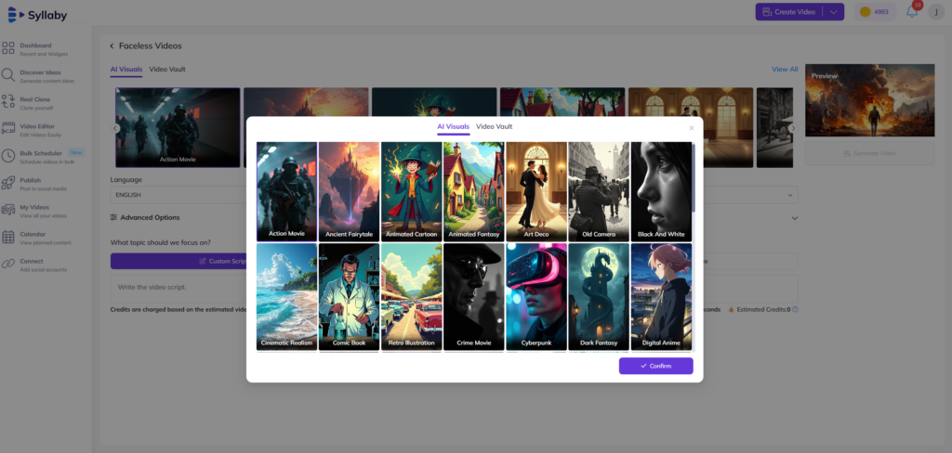Choose the Cyberpunk style thumbnail
This screenshot has width=952, height=453.
pos(536,297)
